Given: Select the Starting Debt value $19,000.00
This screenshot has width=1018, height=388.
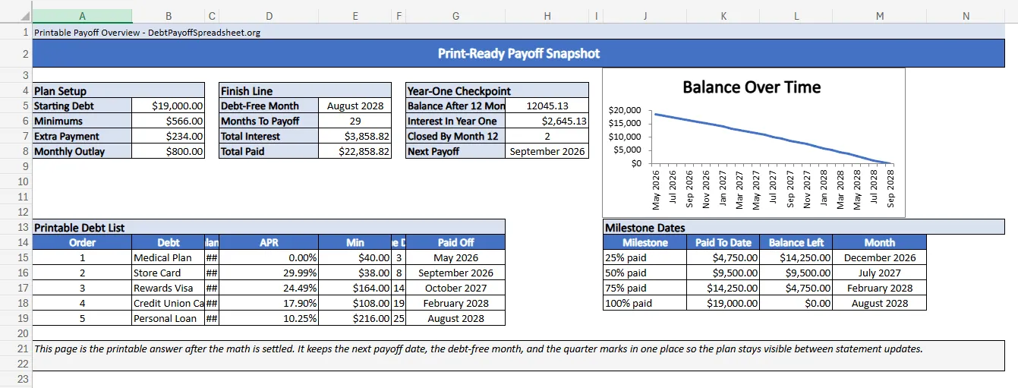Looking at the screenshot, I should click(169, 106).
